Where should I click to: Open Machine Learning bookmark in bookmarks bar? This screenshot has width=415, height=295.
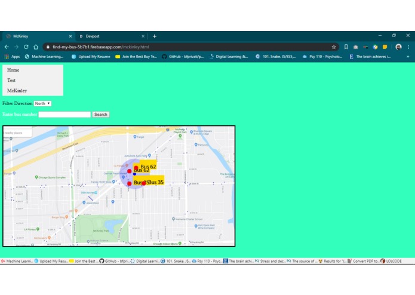pyautogui.click(x=44, y=57)
